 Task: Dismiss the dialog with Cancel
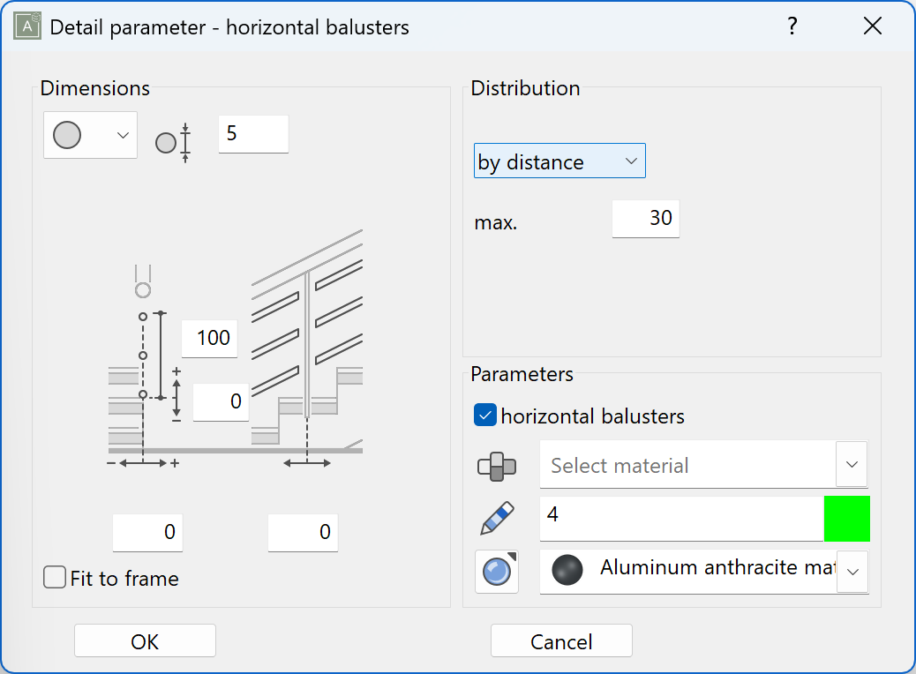tap(561, 640)
